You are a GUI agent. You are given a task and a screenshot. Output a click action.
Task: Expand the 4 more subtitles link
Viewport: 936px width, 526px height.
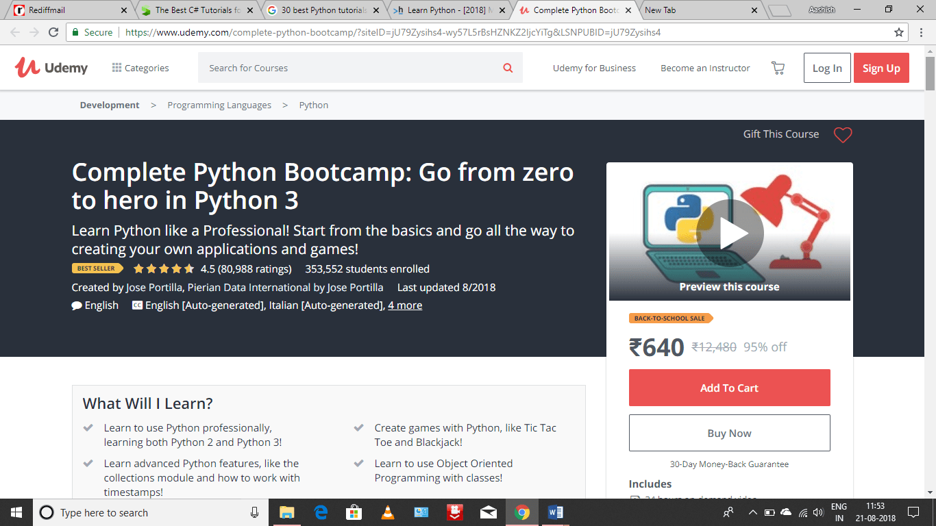click(x=405, y=305)
